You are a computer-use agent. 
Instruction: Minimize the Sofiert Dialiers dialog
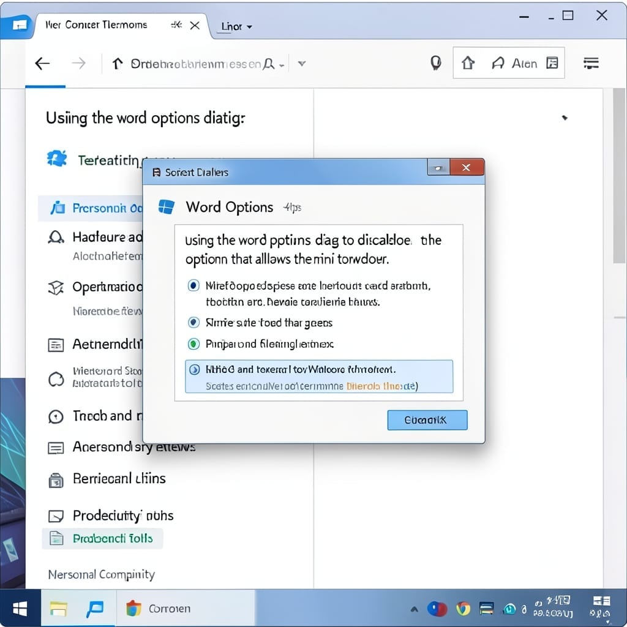(438, 168)
